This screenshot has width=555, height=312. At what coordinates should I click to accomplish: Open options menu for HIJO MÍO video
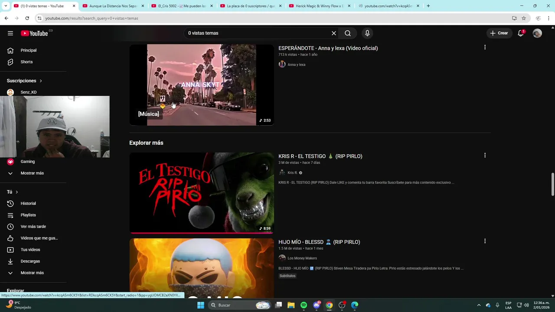485,241
